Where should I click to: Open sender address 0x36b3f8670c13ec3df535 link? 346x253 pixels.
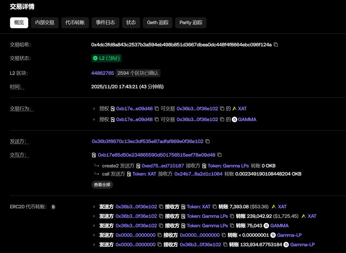pyautogui.click(x=148, y=141)
